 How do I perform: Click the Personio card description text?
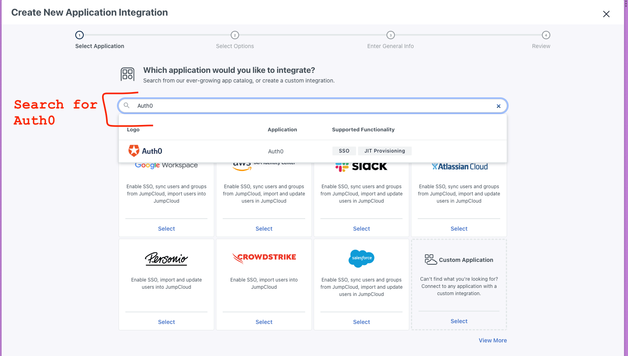click(166, 284)
